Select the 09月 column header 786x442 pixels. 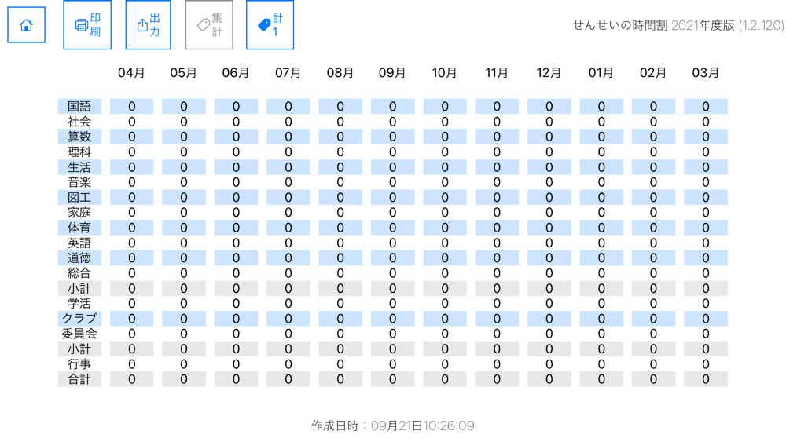pos(392,73)
